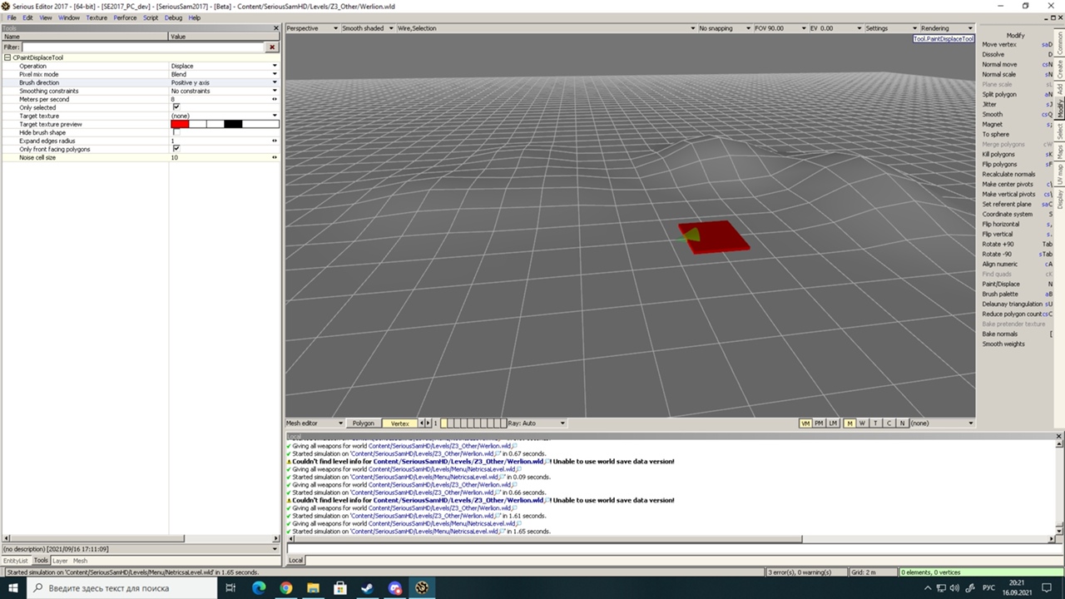Switch to Vertex selection mode

pos(399,423)
